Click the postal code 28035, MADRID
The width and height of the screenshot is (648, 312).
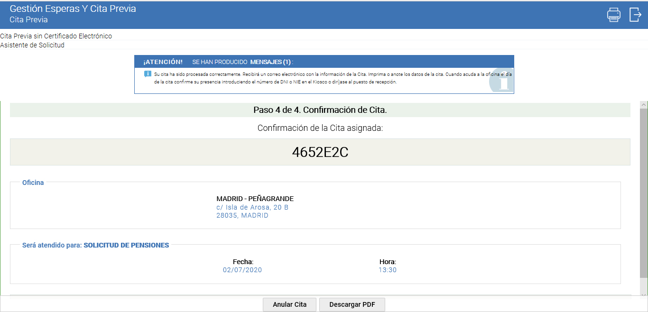pos(242,215)
